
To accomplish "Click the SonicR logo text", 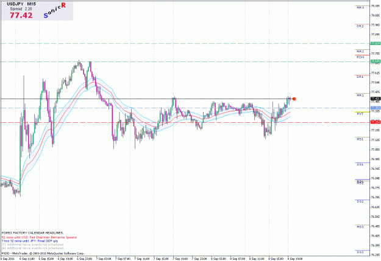I will tap(55, 11).
